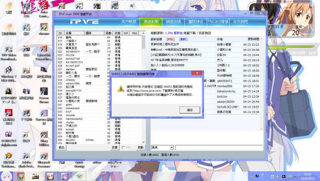Click the 設置 button
Image resolution: width=320 pixels, height=181 pixels.
(x=115, y=147)
